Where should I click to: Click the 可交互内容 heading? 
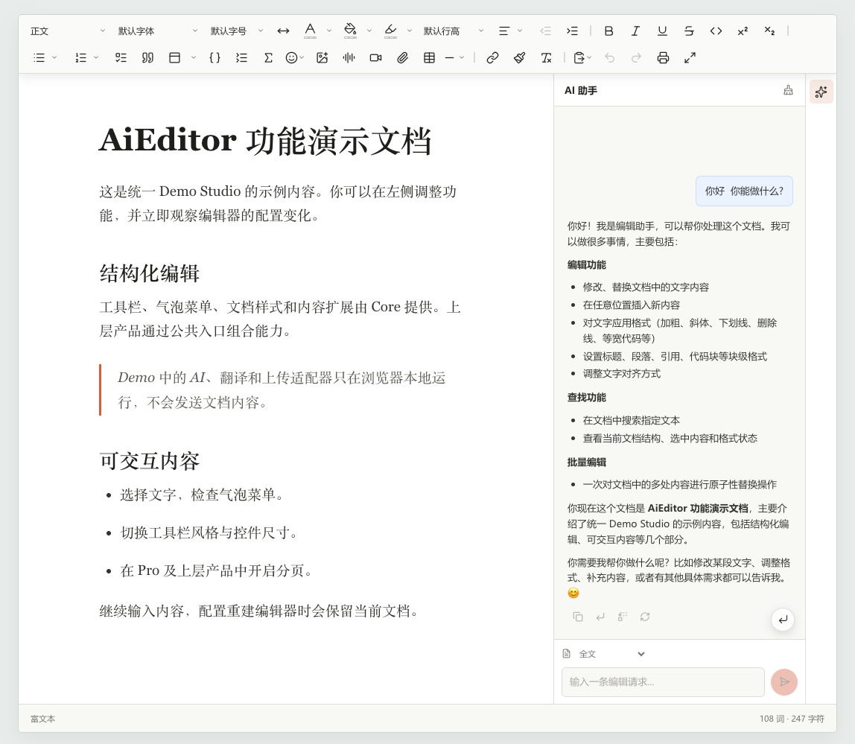click(150, 461)
